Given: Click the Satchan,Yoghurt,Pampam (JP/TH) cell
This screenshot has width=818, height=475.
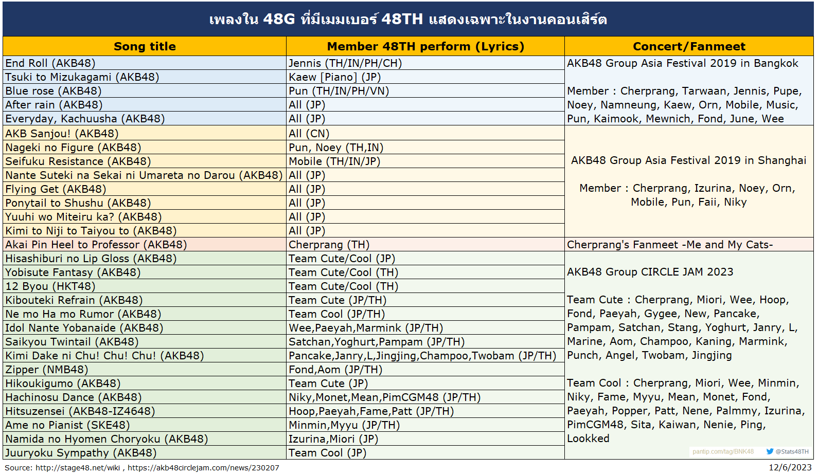Looking at the screenshot, I should point(425,342).
